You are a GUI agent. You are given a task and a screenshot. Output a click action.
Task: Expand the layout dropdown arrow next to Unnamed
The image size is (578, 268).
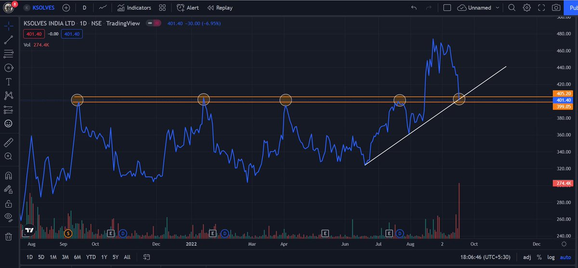[497, 8]
